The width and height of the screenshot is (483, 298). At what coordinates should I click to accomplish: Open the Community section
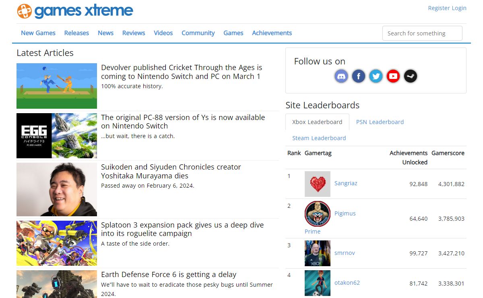tap(198, 33)
